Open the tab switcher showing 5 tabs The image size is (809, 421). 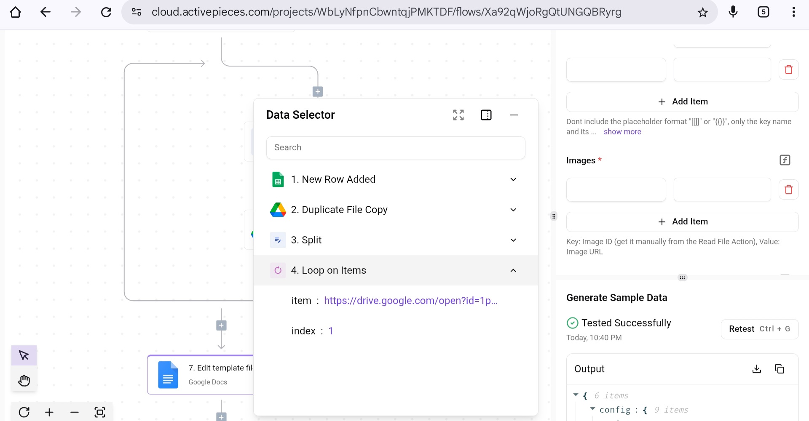763,12
